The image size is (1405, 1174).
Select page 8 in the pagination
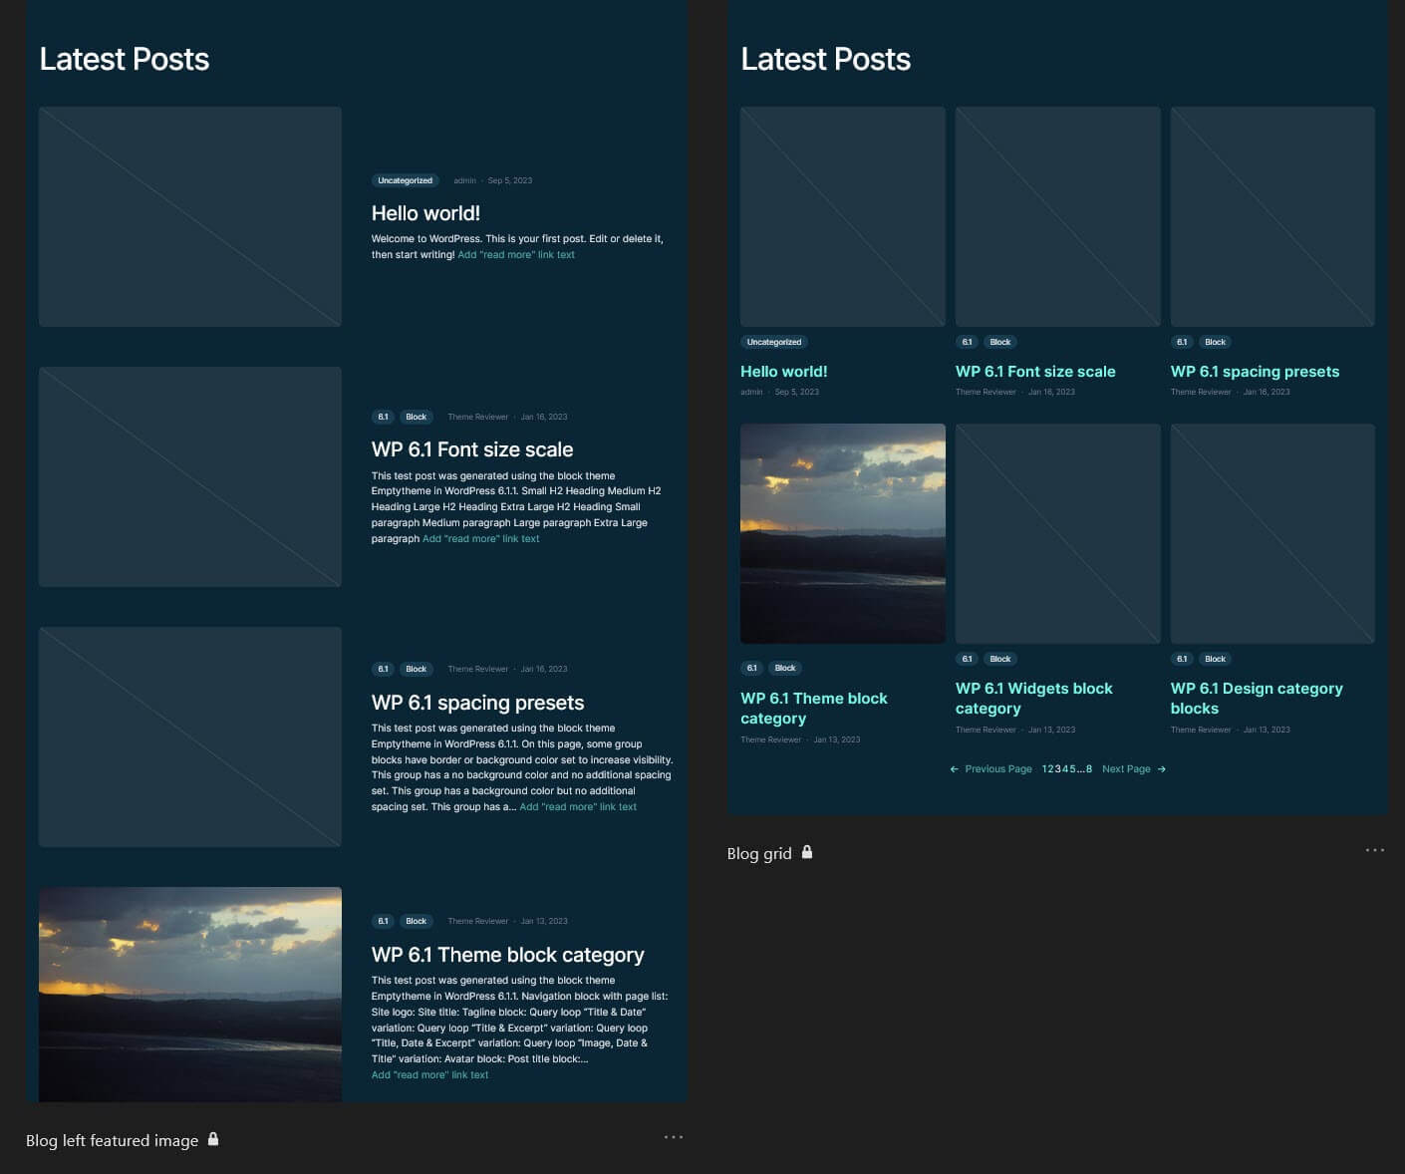pos(1088,768)
